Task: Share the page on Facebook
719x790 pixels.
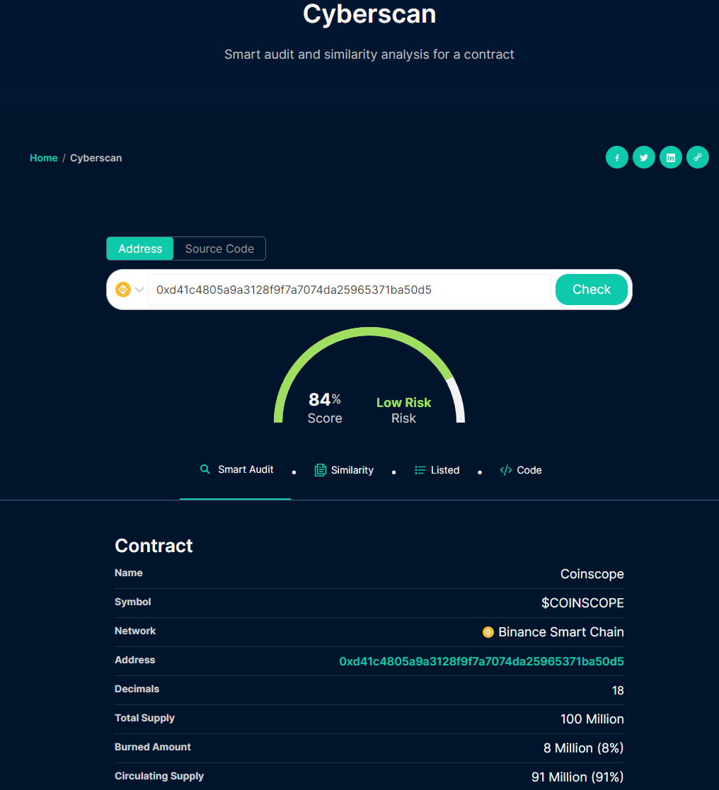Action: click(x=616, y=158)
